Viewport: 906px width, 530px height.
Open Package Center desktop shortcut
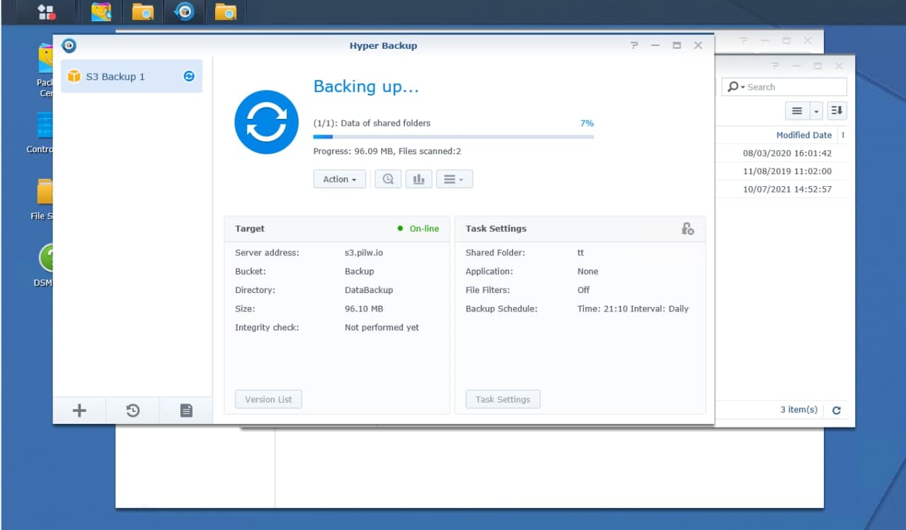pos(45,70)
